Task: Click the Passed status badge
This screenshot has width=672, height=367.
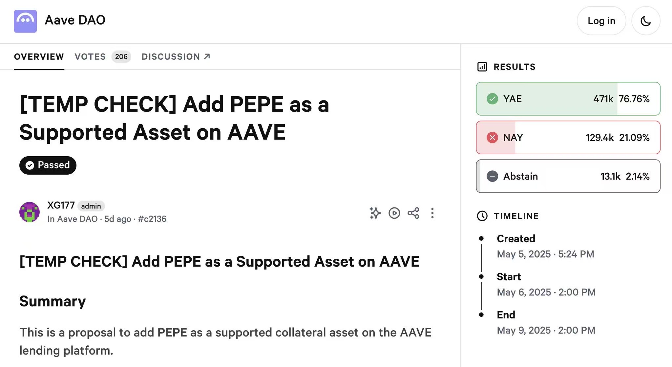Action: pyautogui.click(x=48, y=165)
